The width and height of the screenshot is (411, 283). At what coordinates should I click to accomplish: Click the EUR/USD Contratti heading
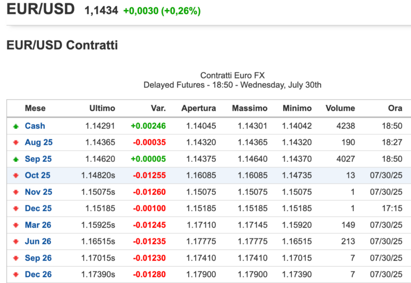tap(62, 45)
